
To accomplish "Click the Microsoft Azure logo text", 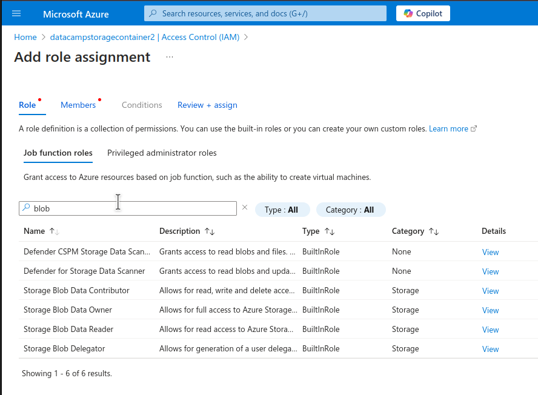I will coord(76,14).
